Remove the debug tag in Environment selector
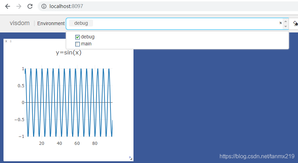Image resolution: width=298 pixels, height=163 pixels. click(x=81, y=23)
